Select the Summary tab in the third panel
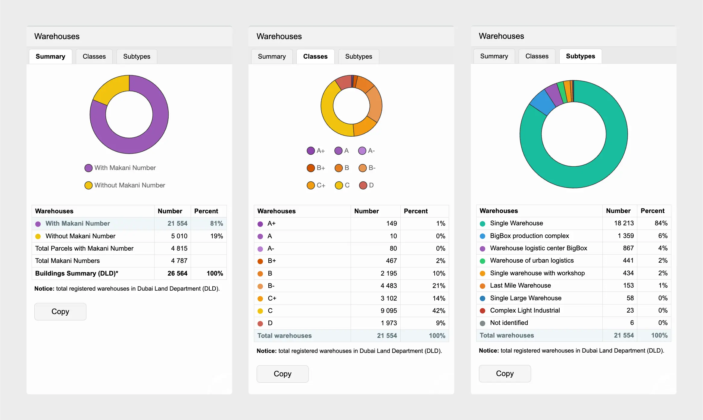 click(494, 56)
